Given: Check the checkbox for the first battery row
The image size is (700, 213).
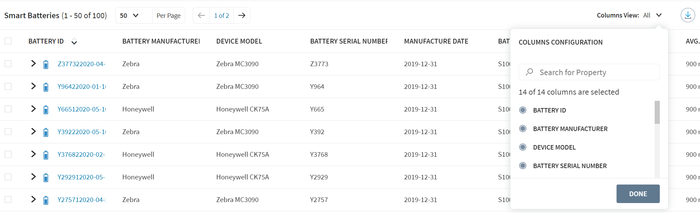Looking at the screenshot, I should pos(8,64).
